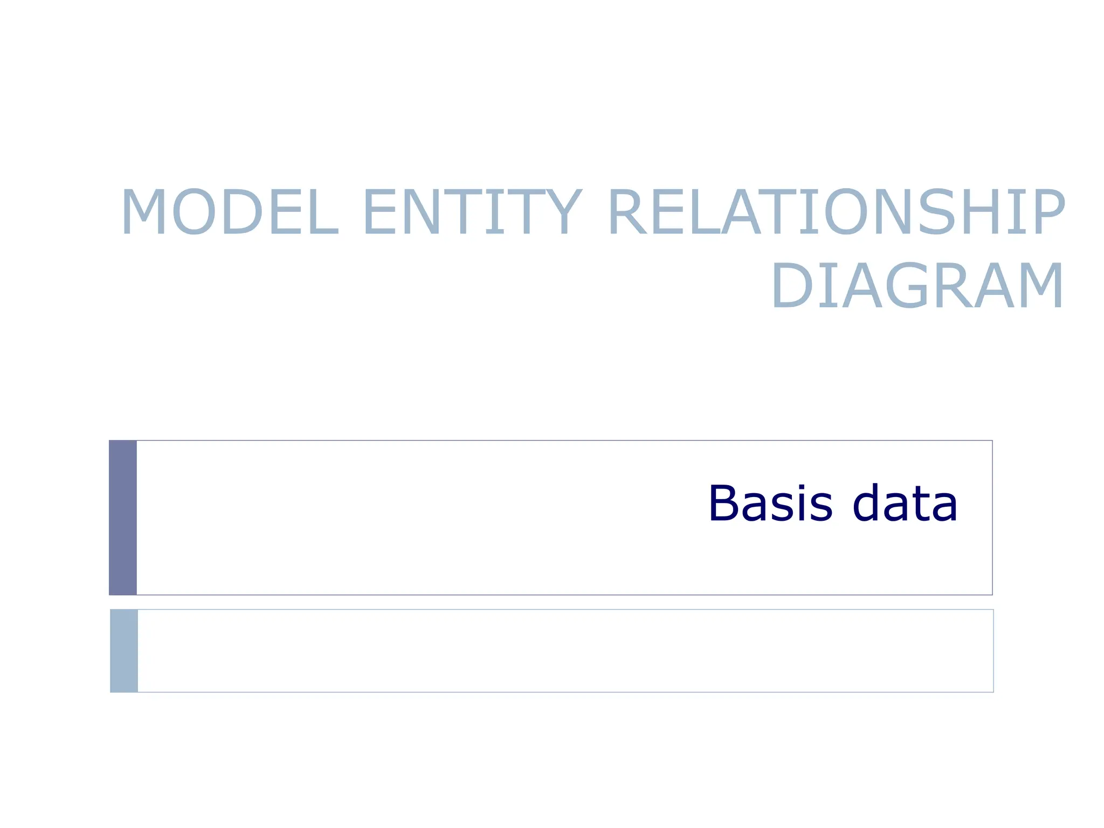The width and height of the screenshot is (1104, 828).
Task: Click inside the empty lower rectangle
Action: 565,651
